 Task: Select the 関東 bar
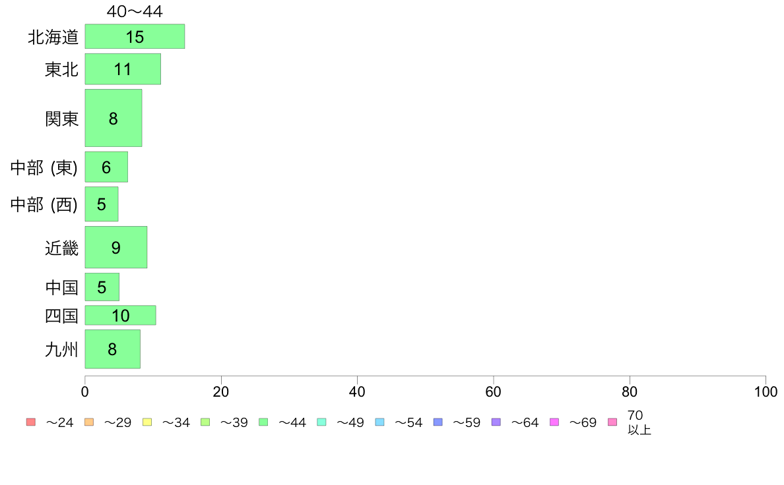[x=114, y=118]
